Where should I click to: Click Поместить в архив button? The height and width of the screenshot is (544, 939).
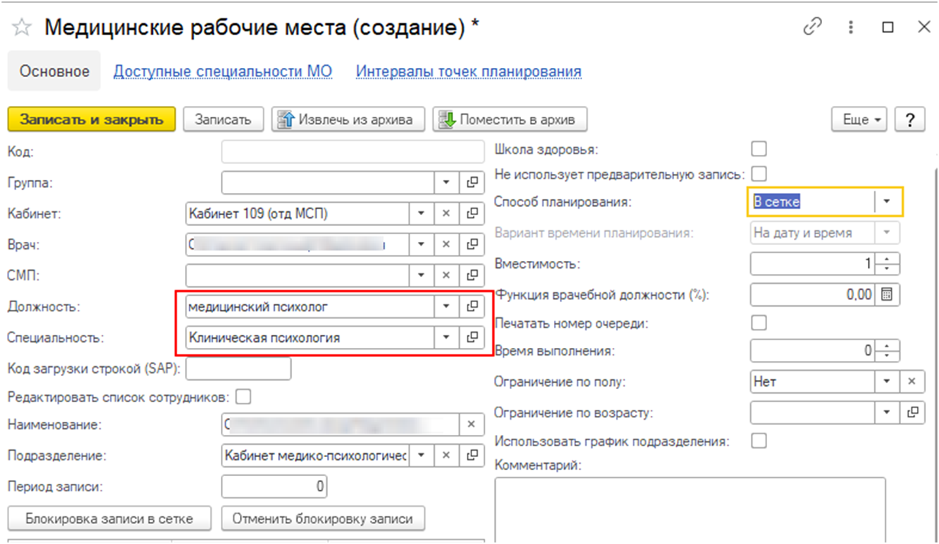pyautogui.click(x=510, y=120)
